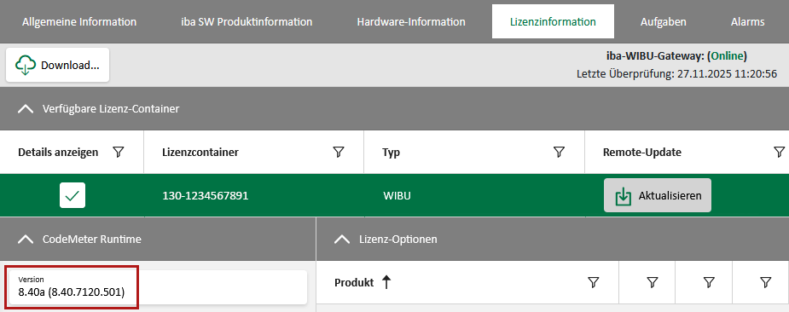Open filter for Remote-Update column
789x312 pixels.
coord(779,152)
